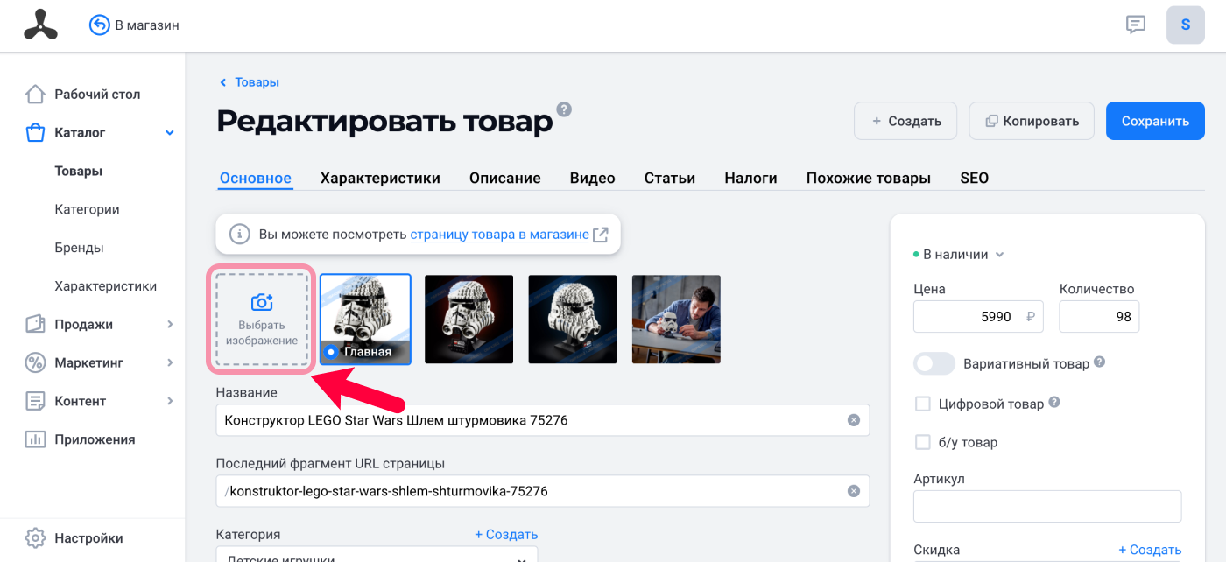Click the Настройки gear icon
Viewport: 1226px width, 562px height.
tap(35, 538)
